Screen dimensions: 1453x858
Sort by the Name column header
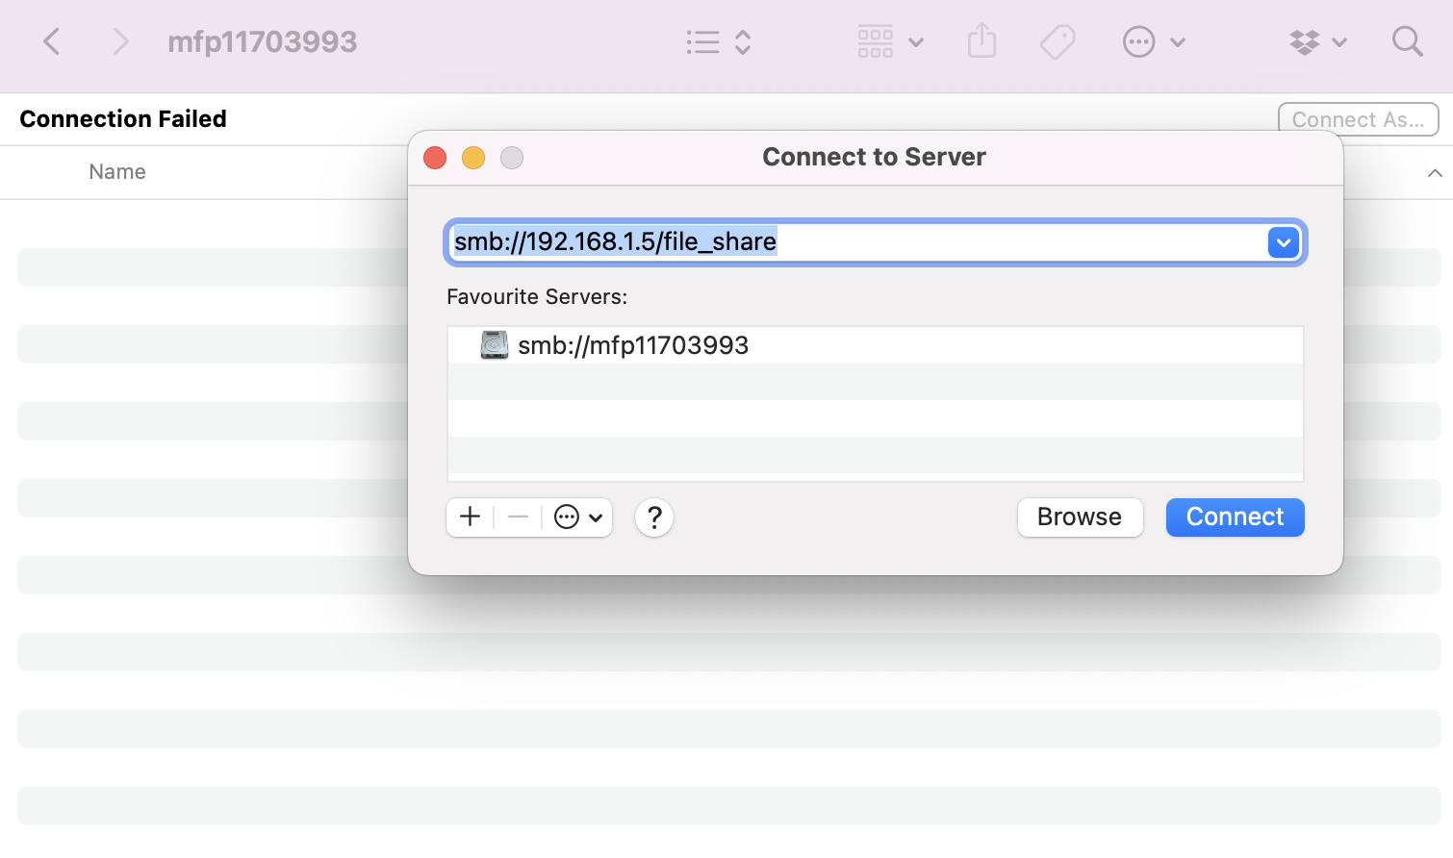click(117, 172)
